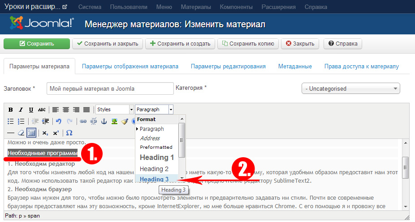415x222 pixels.
Task: Insert a bulleted list
Action: pyautogui.click(x=10, y=121)
